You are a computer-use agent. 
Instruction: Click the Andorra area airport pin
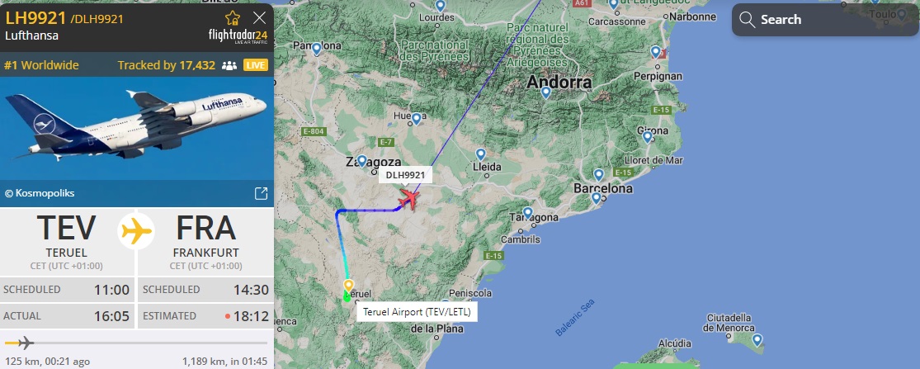click(545, 92)
